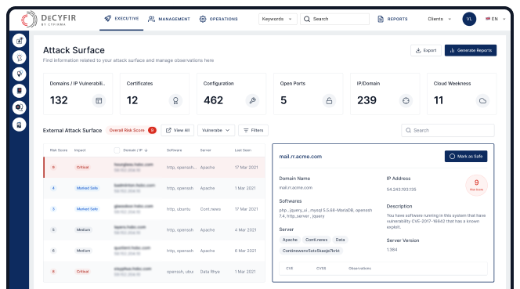This screenshot has width=520, height=289.
Task: Click the certificate badge icon in Certificates card
Action: 175,100
